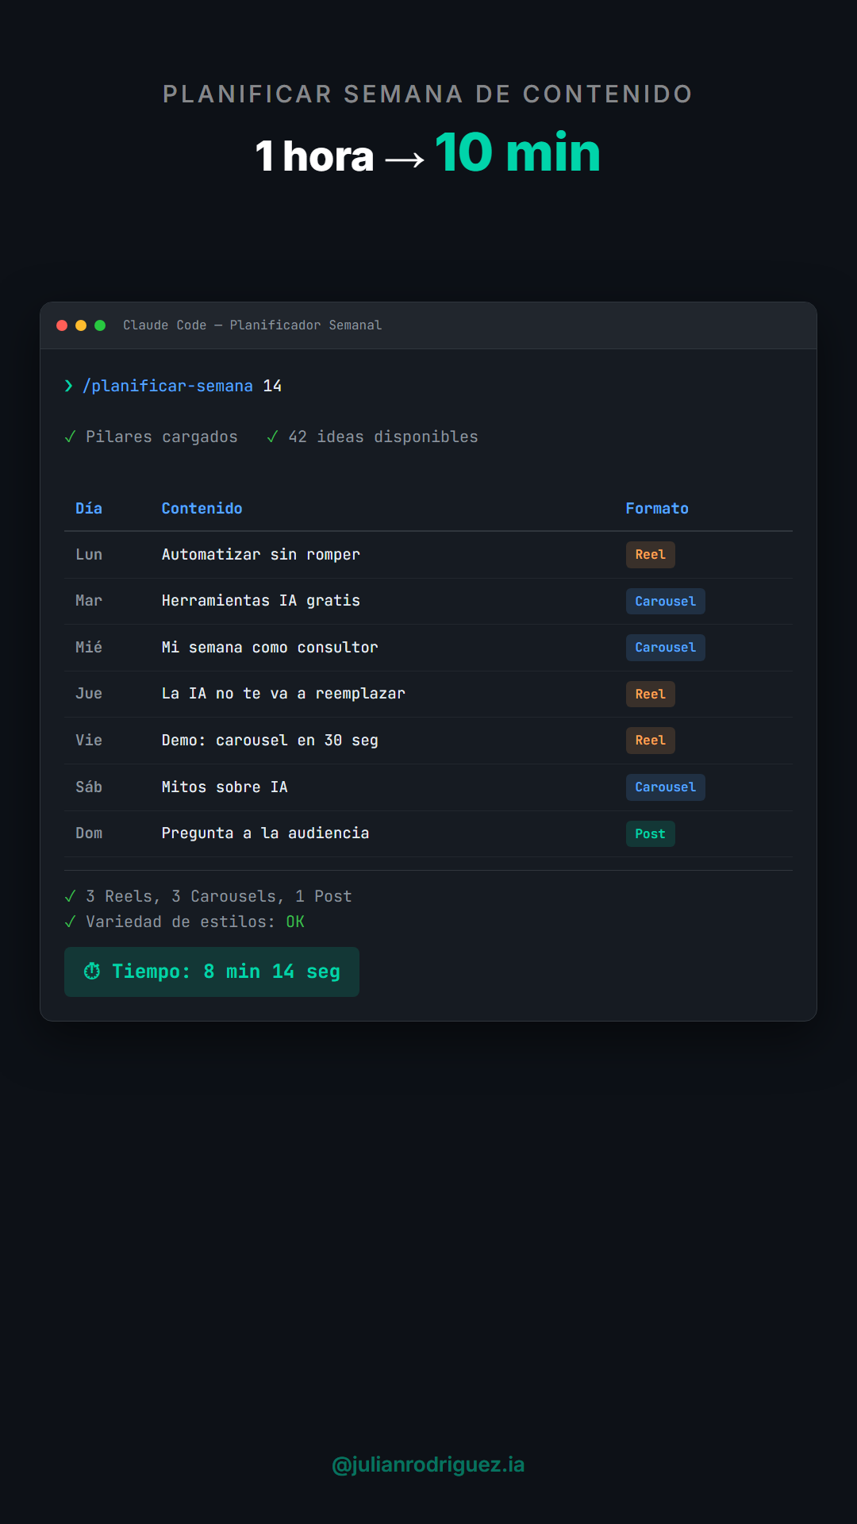The width and height of the screenshot is (857, 1524).
Task: Click the green maximize dot in titlebar
Action: [x=100, y=325]
